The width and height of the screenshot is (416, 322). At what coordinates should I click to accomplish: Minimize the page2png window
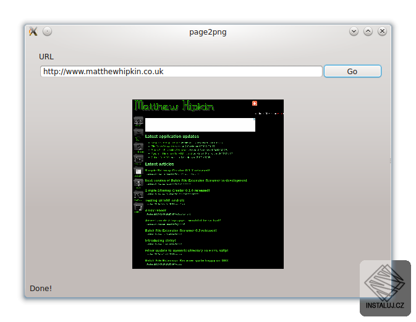(354, 32)
